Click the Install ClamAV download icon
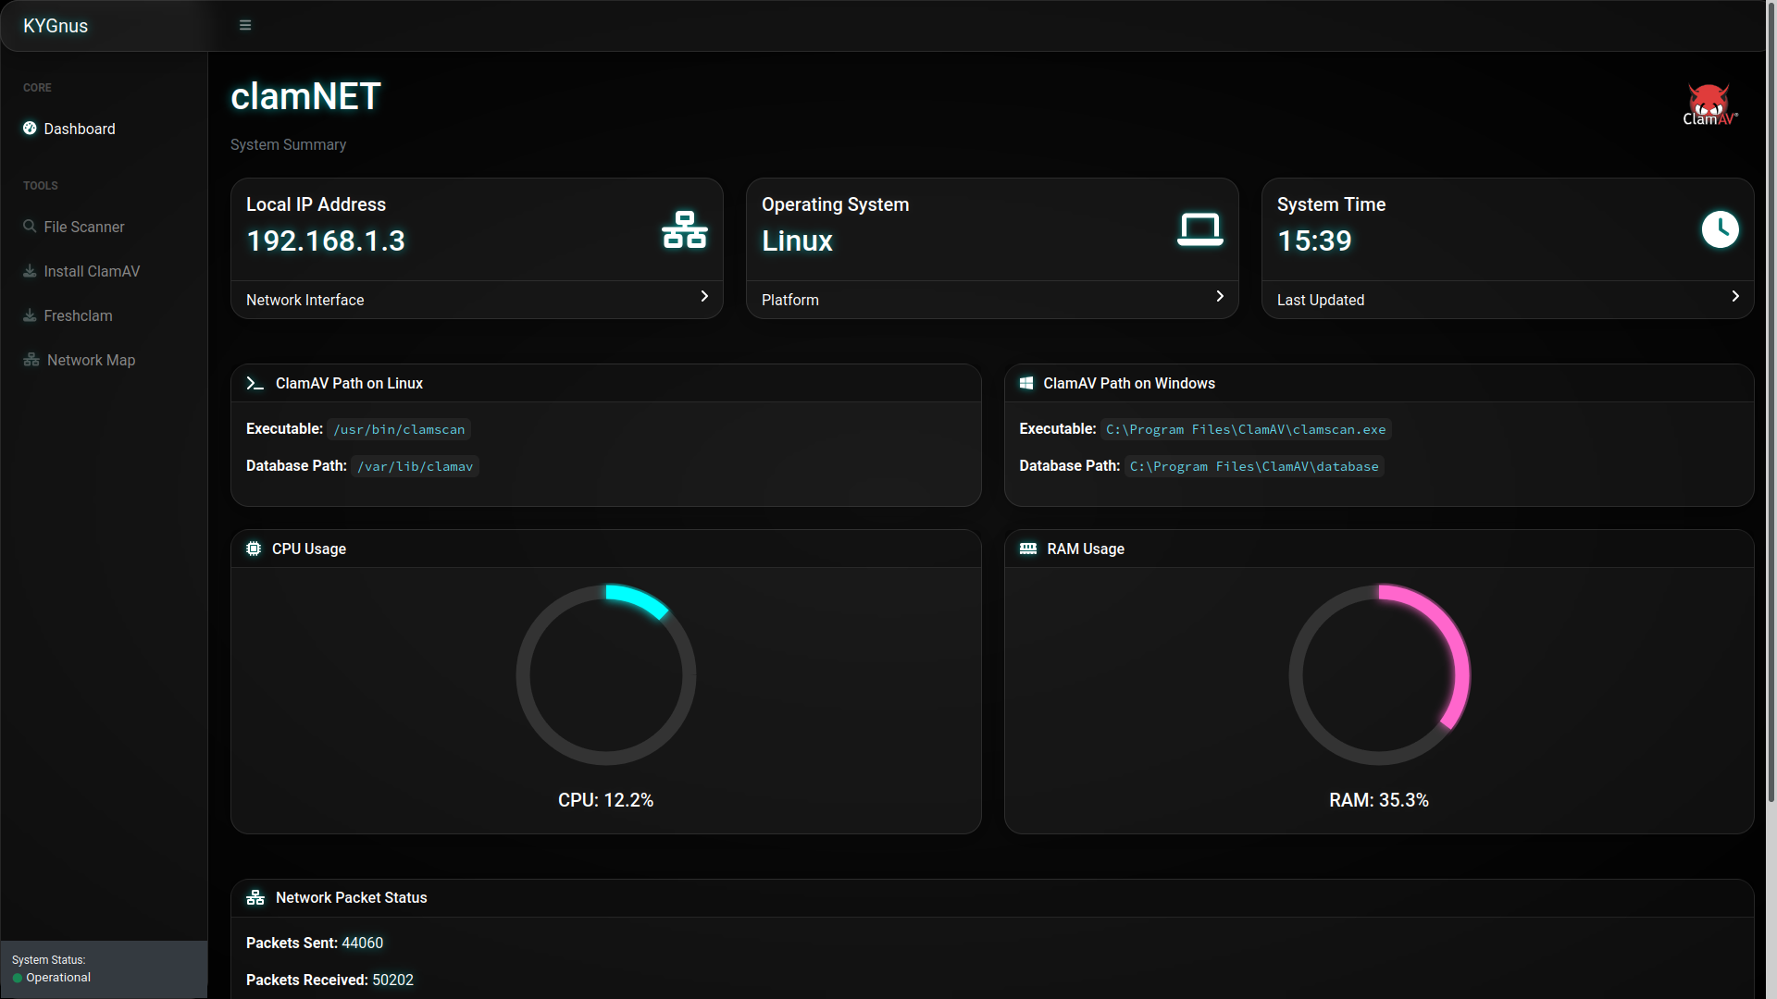The height and width of the screenshot is (999, 1777). pos(30,271)
